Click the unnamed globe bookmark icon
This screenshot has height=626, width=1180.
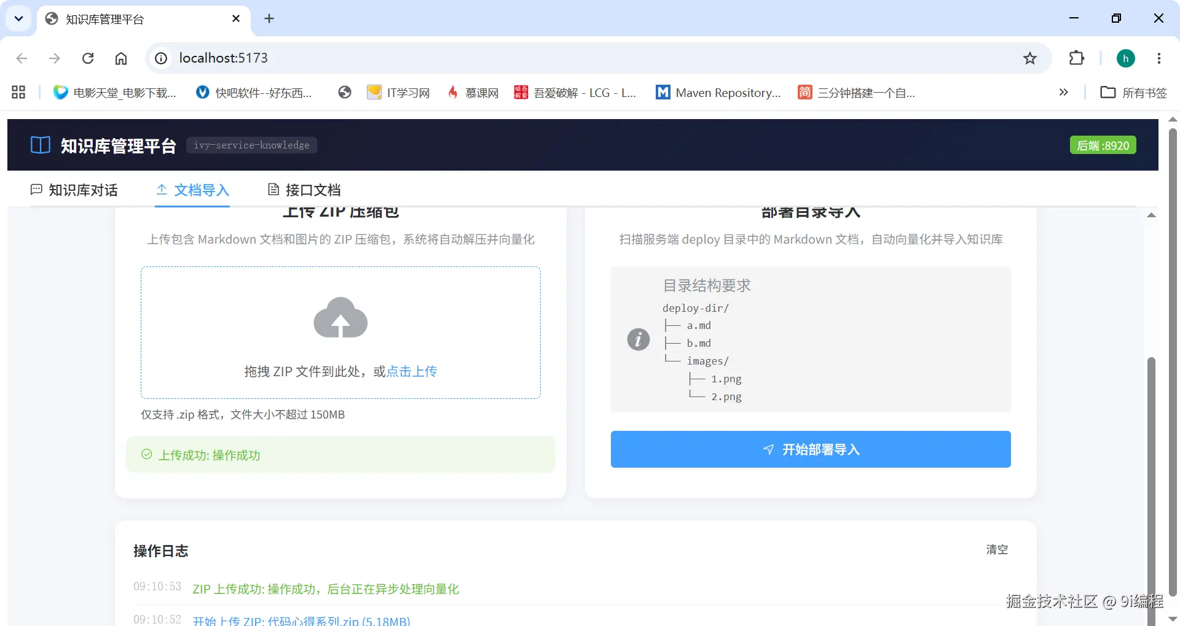[345, 93]
